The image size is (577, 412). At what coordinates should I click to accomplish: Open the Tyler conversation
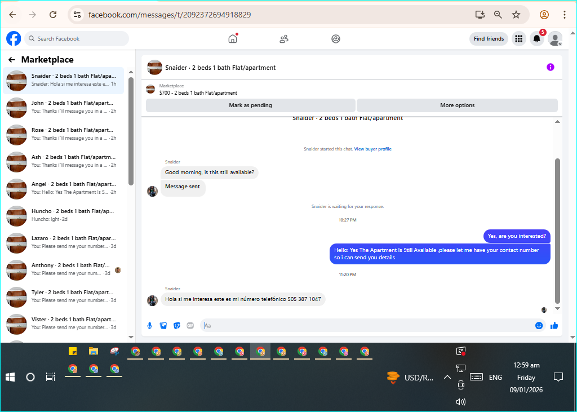(x=64, y=297)
